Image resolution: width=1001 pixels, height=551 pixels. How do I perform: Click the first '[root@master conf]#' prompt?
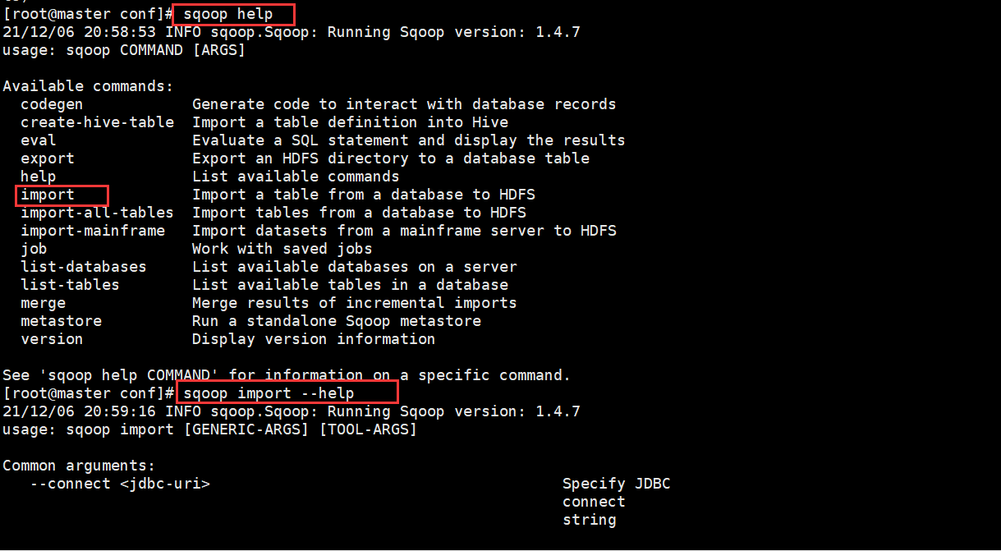(x=88, y=14)
